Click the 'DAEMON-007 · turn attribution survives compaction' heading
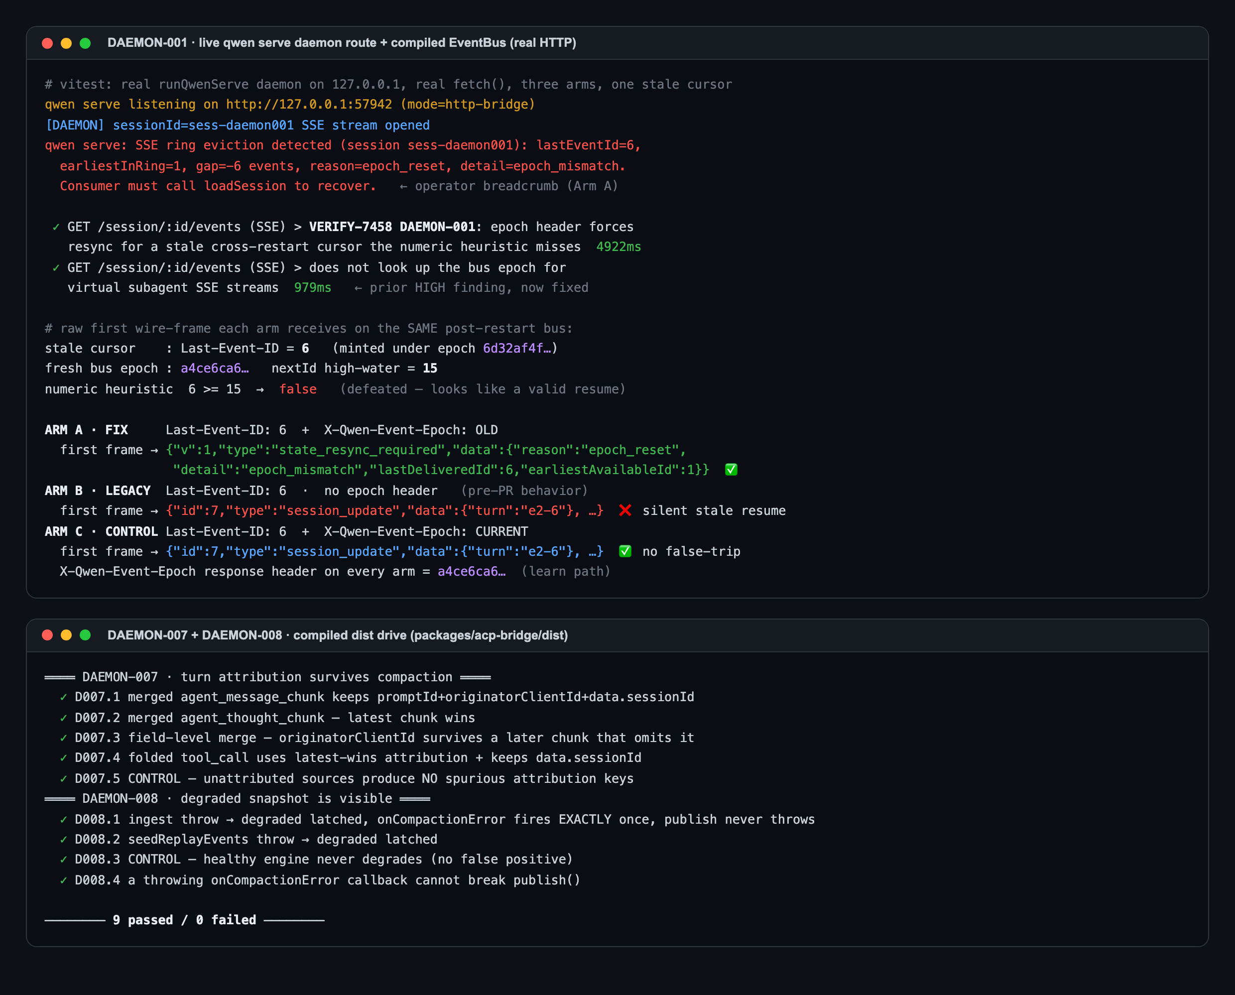Viewport: 1235px width, 995px height. (x=267, y=677)
